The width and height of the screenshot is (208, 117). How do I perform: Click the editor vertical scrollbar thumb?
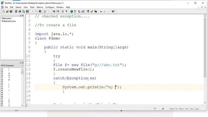205,47
